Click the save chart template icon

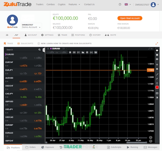[x=157, y=93]
